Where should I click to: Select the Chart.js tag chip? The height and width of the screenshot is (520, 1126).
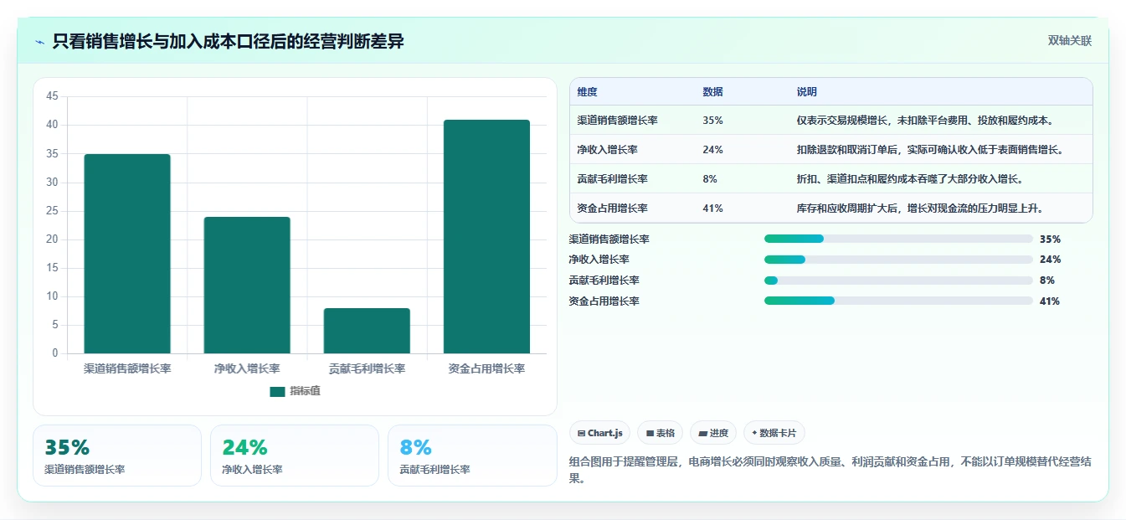tap(599, 433)
